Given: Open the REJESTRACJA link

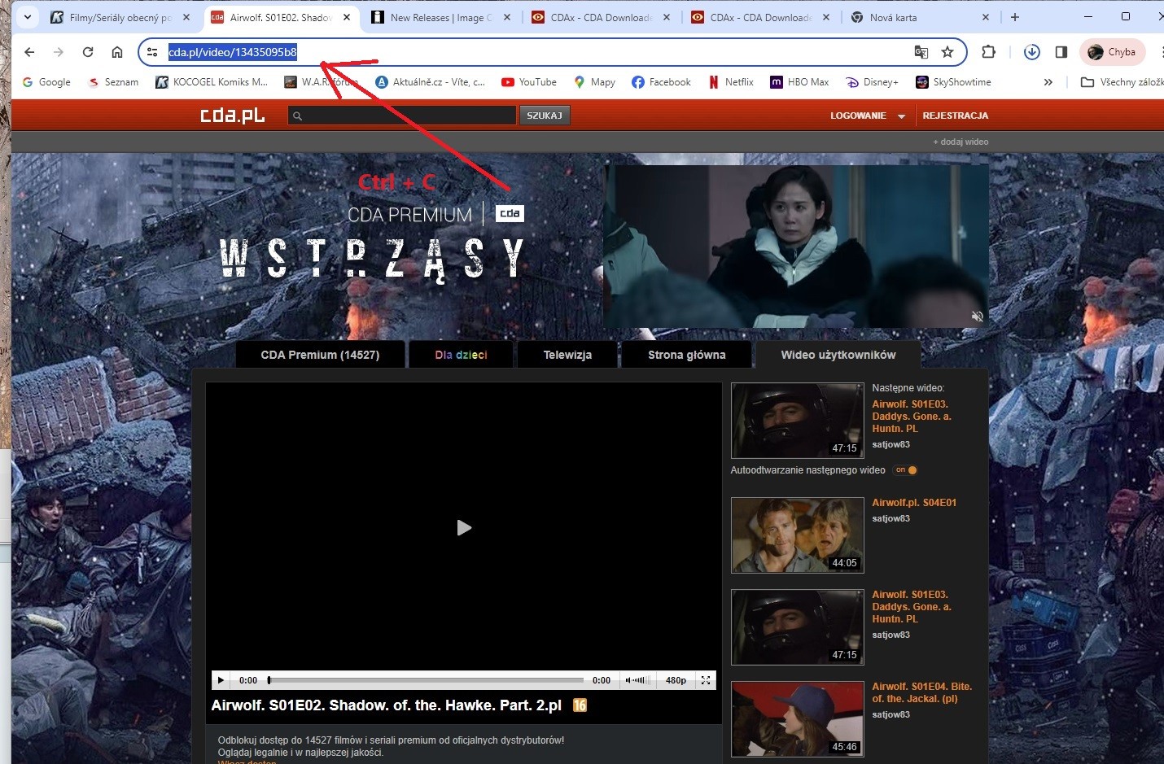Looking at the screenshot, I should 955,116.
